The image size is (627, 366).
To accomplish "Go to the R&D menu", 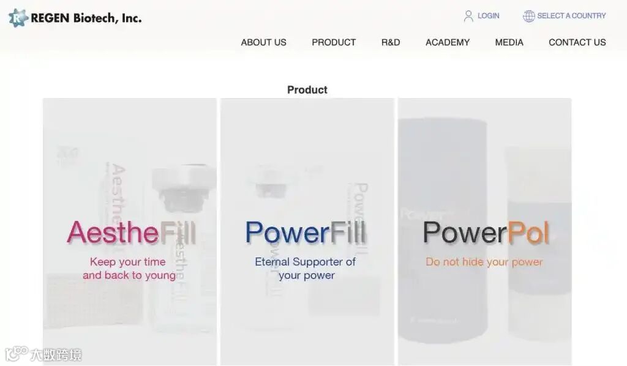I will pyautogui.click(x=391, y=42).
